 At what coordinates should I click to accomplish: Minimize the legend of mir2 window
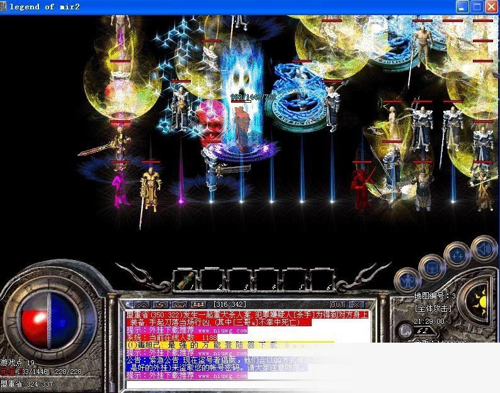click(462, 7)
